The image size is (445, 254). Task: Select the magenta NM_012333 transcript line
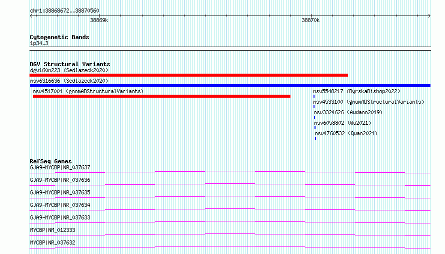(x=230, y=234)
